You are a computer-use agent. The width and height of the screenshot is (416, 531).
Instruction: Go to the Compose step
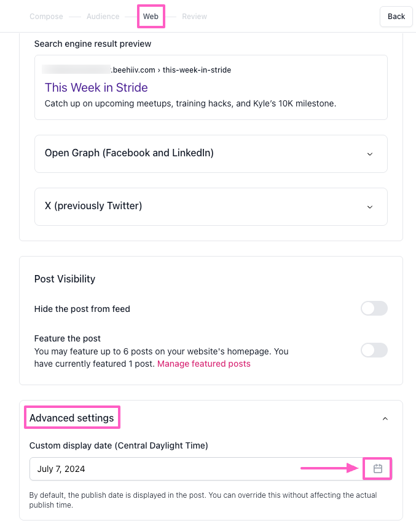(46, 17)
